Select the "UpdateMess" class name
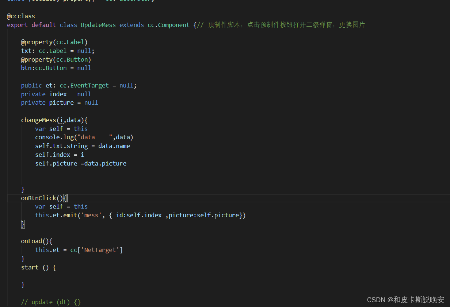450x307 pixels. (x=98, y=25)
